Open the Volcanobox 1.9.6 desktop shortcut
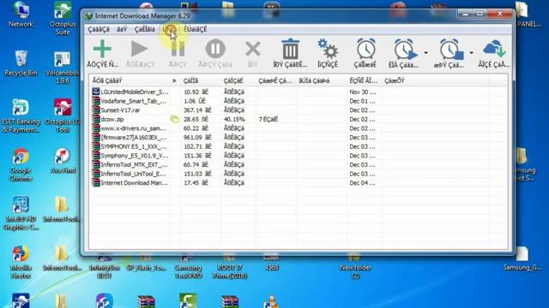 (x=63, y=68)
